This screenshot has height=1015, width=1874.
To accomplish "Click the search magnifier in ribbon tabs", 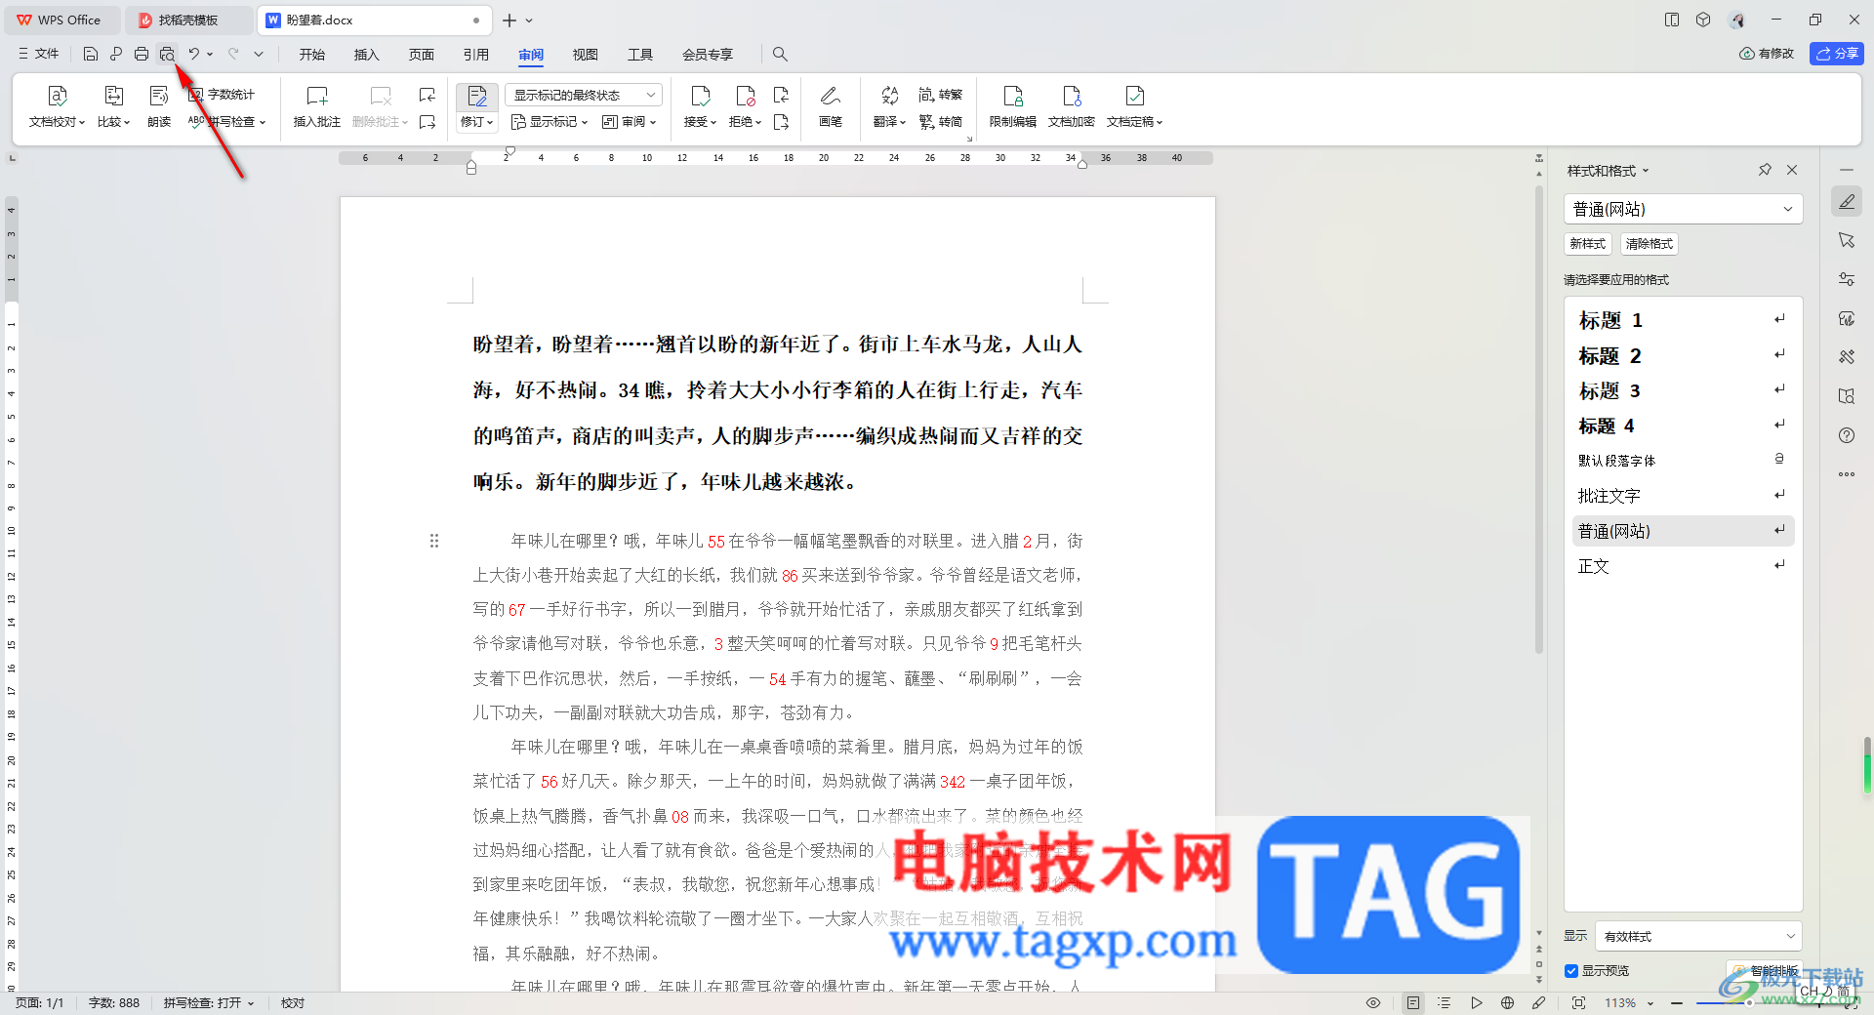I will pyautogui.click(x=780, y=54).
